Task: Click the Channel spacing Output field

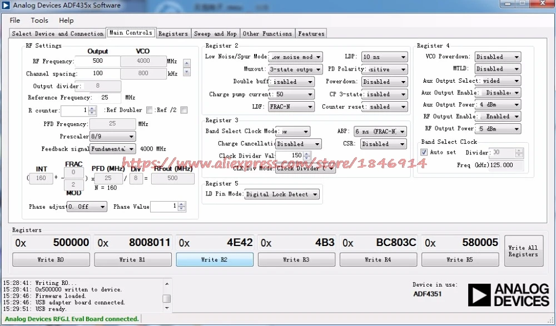Action: 97,73
